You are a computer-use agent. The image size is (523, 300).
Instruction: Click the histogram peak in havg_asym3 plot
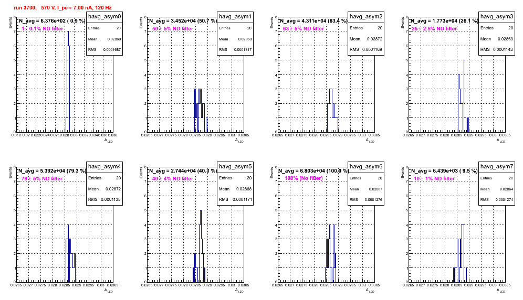coord(464,61)
